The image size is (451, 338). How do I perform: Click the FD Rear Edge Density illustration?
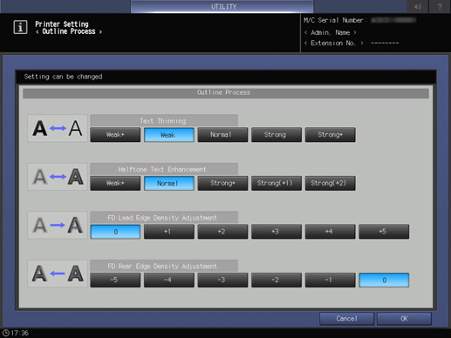click(x=58, y=274)
